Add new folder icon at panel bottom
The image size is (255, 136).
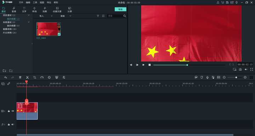[4, 71]
